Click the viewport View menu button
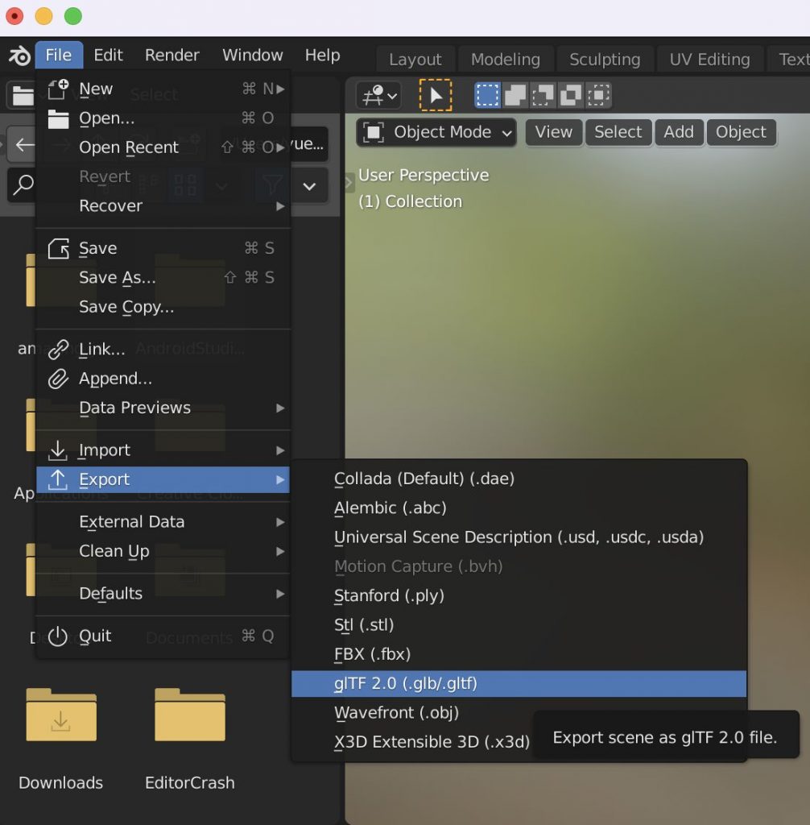810x825 pixels. (x=553, y=132)
